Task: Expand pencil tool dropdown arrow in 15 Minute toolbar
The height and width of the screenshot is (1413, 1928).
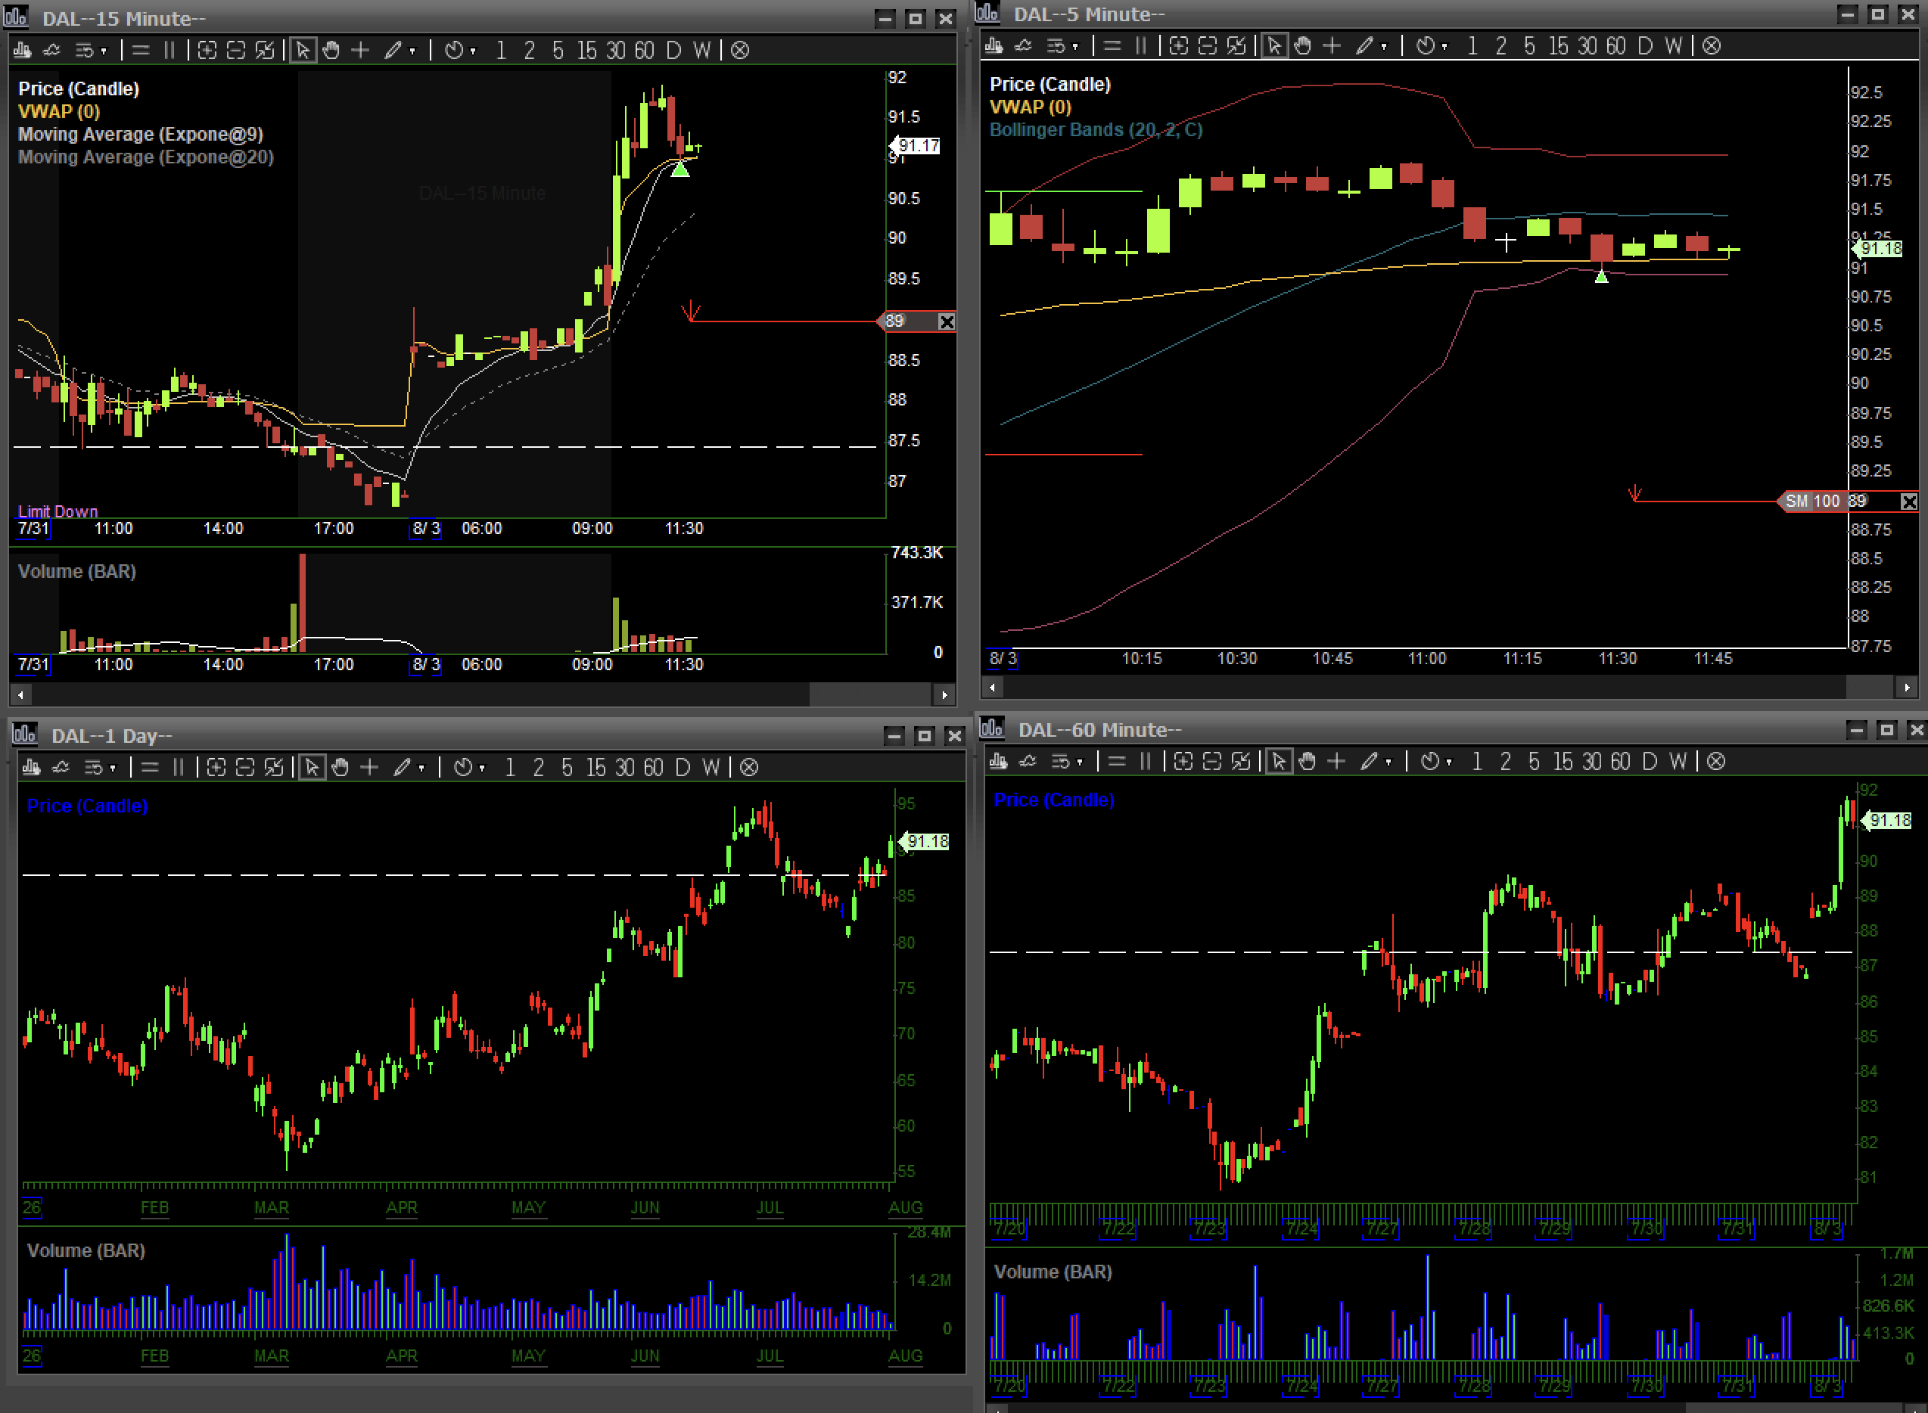Action: tap(412, 51)
